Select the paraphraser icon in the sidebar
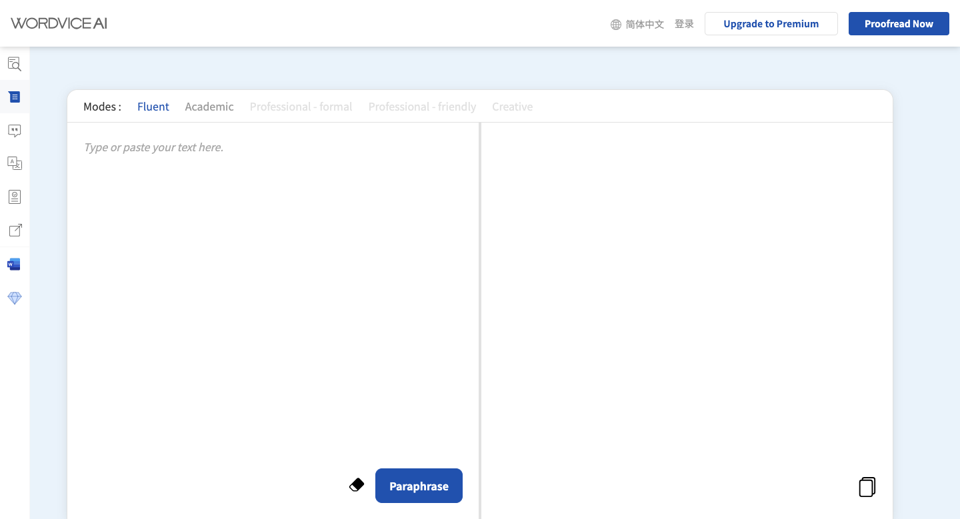 click(x=15, y=97)
